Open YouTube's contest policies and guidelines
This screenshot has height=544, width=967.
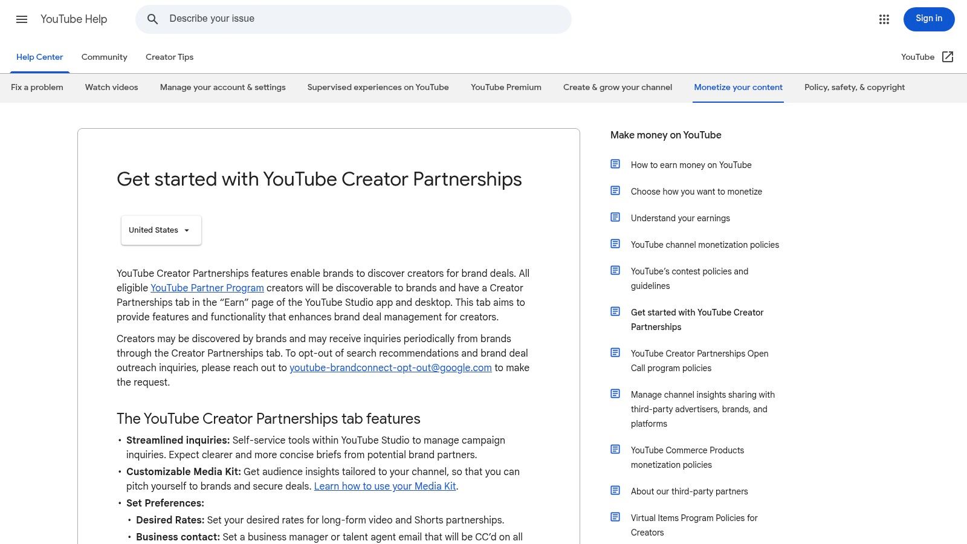(x=690, y=279)
